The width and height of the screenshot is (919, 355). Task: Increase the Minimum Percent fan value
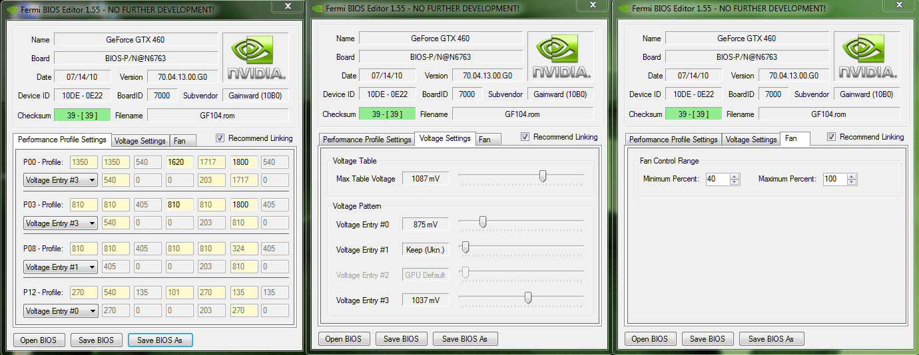(x=735, y=176)
